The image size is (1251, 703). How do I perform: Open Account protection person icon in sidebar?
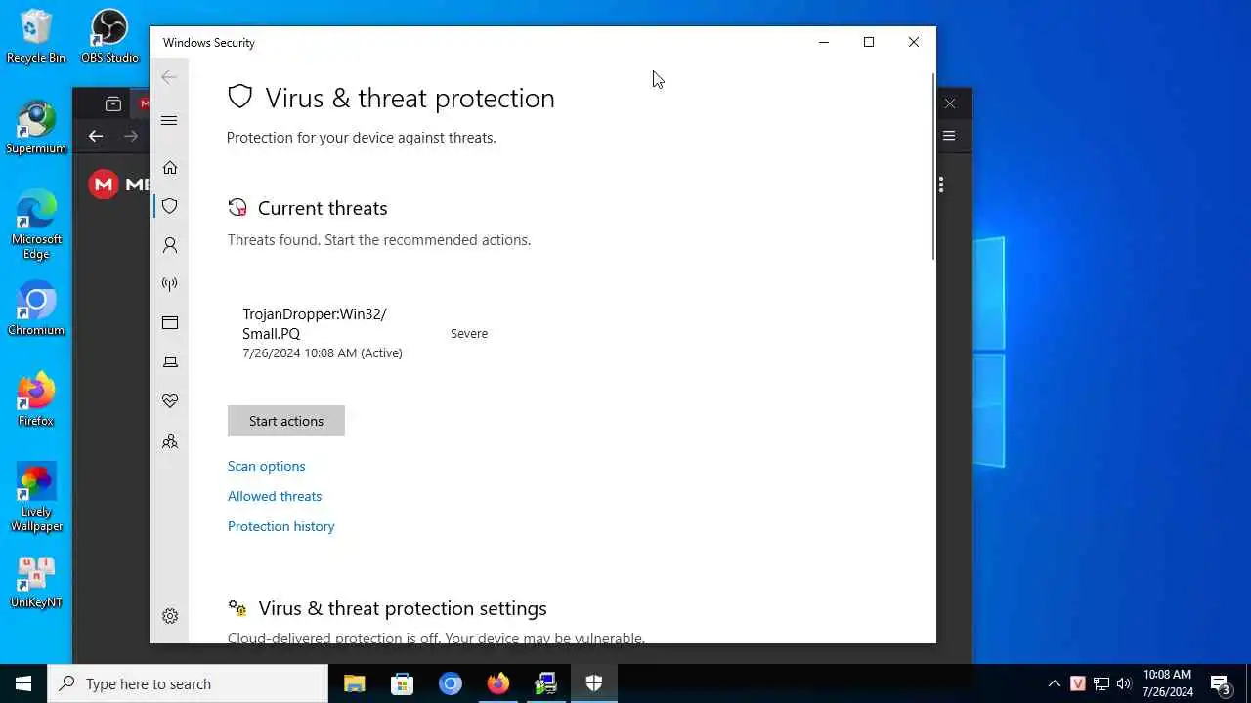click(170, 245)
